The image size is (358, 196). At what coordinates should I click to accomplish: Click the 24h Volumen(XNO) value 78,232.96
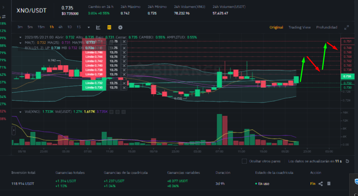click(182, 13)
